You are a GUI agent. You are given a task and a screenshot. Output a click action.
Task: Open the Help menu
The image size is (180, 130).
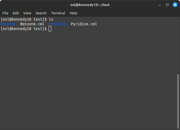tap(74, 13)
